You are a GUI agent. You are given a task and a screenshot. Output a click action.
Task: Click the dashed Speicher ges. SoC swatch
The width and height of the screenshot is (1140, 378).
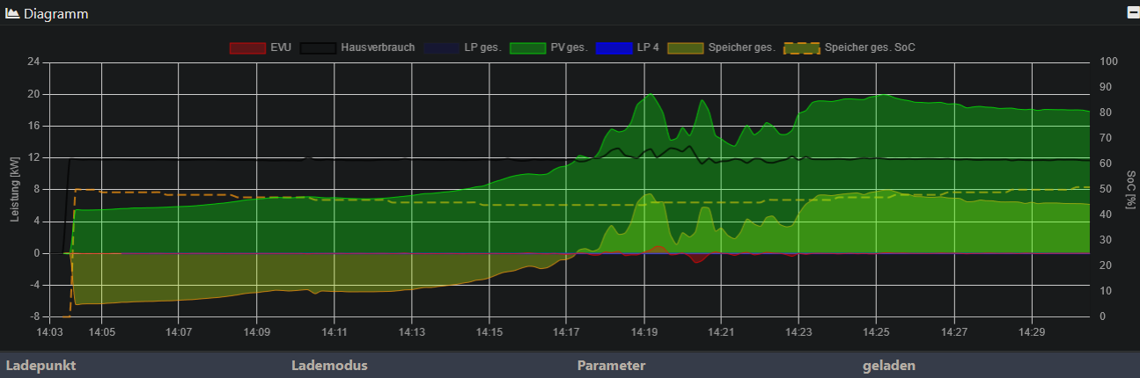(x=801, y=47)
